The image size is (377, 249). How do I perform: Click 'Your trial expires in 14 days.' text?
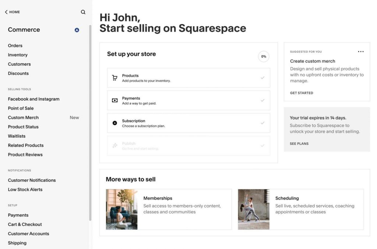click(x=318, y=118)
